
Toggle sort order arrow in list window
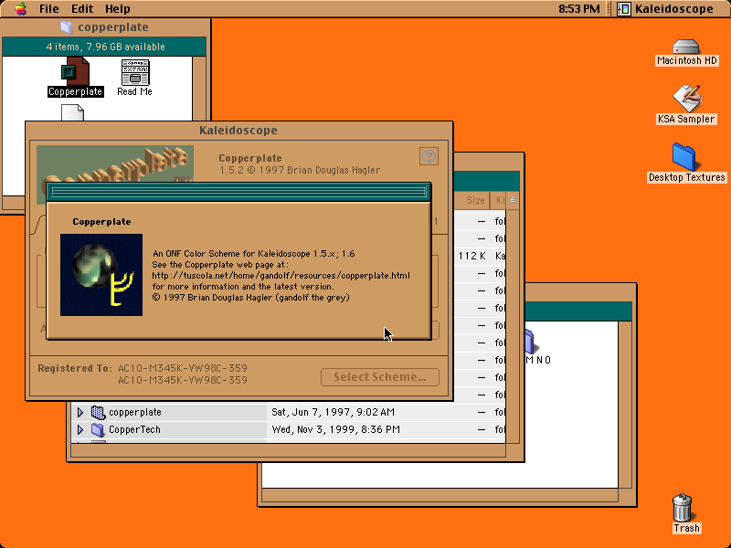pos(513,200)
